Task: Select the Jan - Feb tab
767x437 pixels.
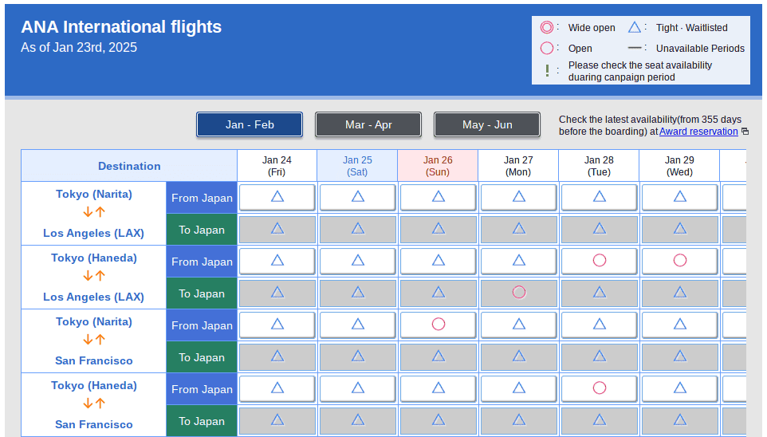Action: pos(250,124)
